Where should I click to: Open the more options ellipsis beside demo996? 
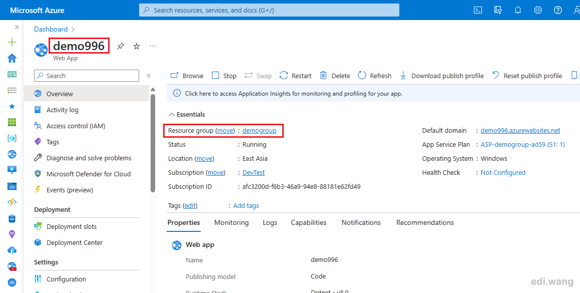pos(153,46)
